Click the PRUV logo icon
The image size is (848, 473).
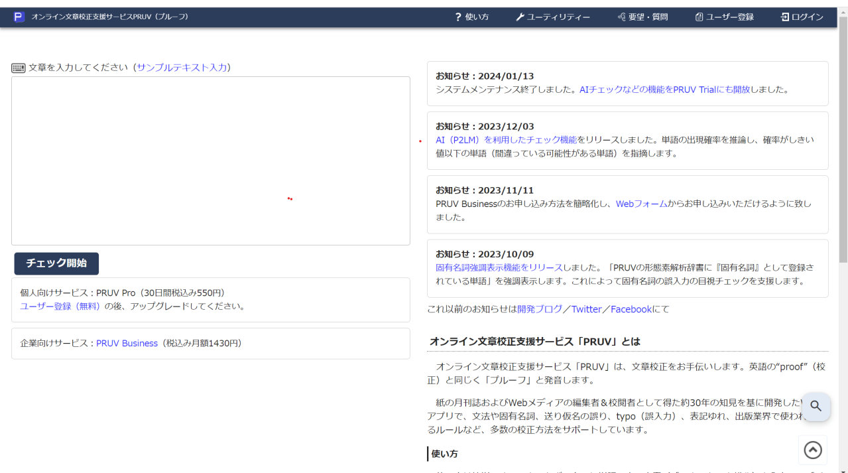click(x=19, y=17)
